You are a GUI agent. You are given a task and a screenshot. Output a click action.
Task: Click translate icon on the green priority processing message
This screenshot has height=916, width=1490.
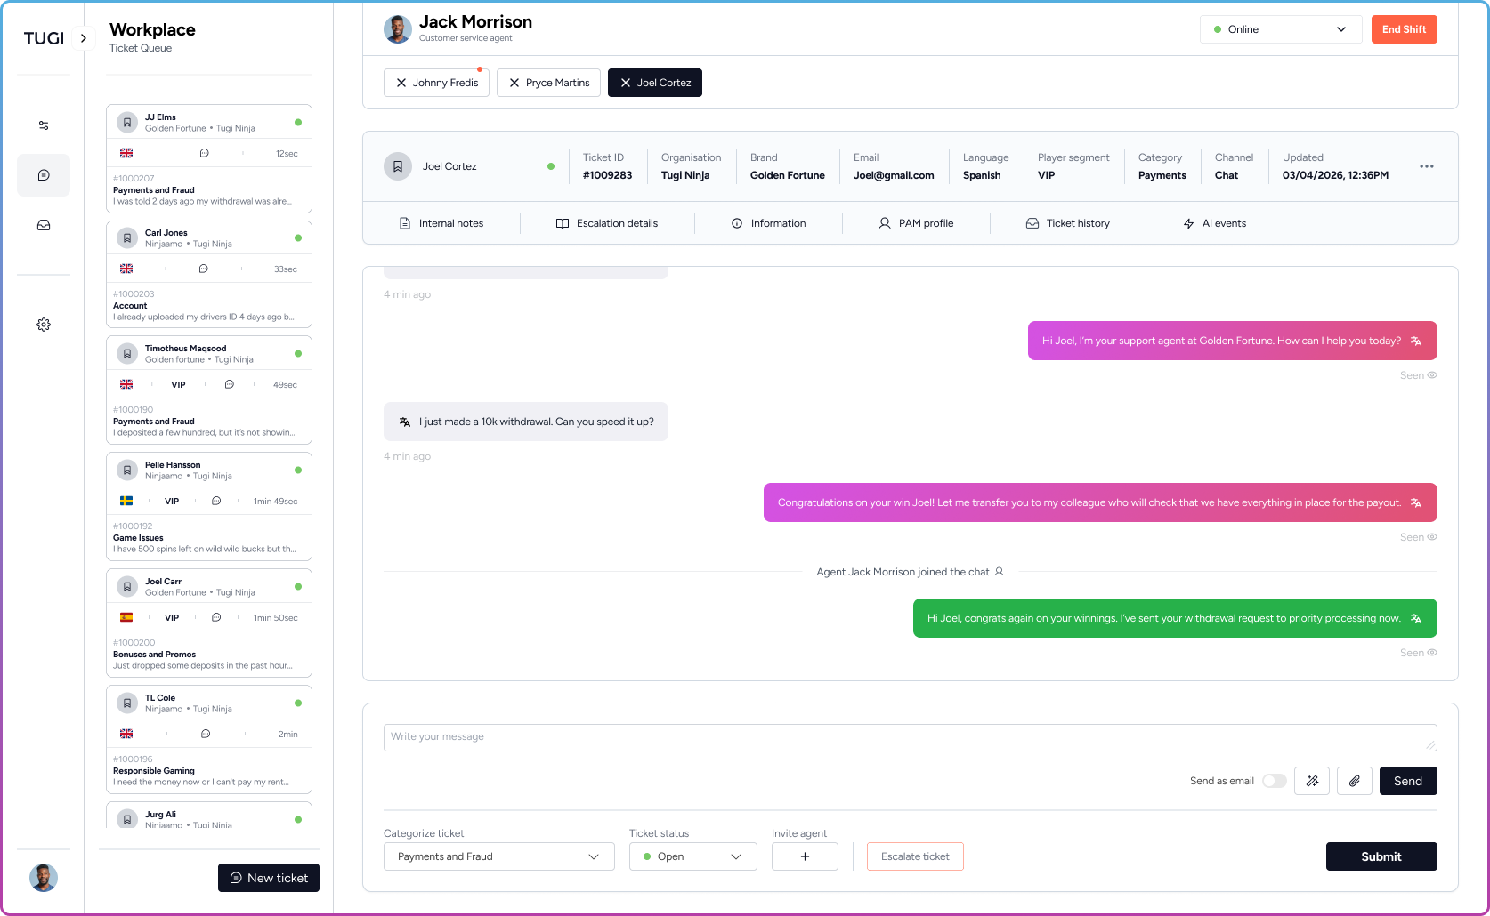click(1416, 619)
